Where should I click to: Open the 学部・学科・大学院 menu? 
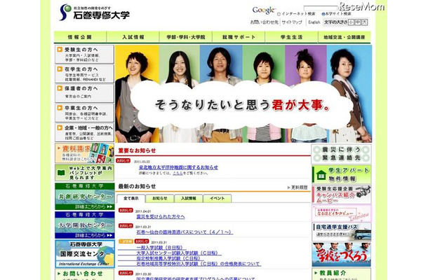(186, 37)
